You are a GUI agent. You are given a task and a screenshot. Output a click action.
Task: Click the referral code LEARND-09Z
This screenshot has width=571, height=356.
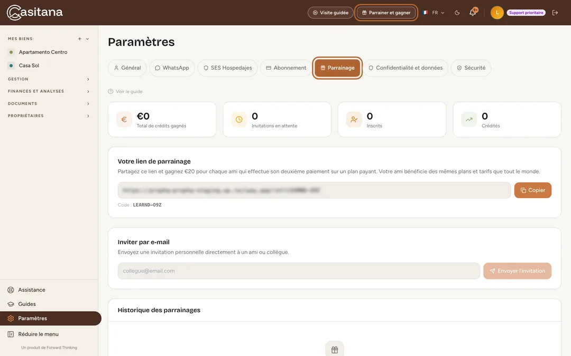tap(147, 205)
